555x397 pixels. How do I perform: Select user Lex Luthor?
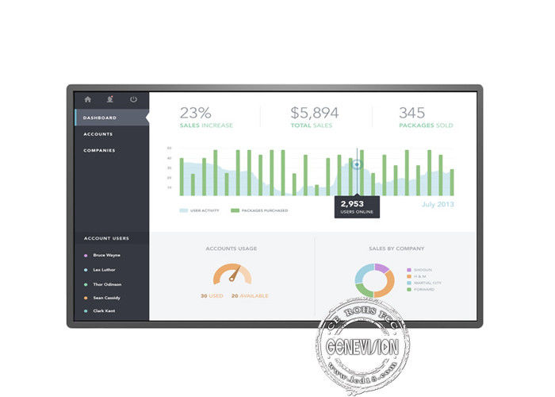pyautogui.click(x=102, y=269)
